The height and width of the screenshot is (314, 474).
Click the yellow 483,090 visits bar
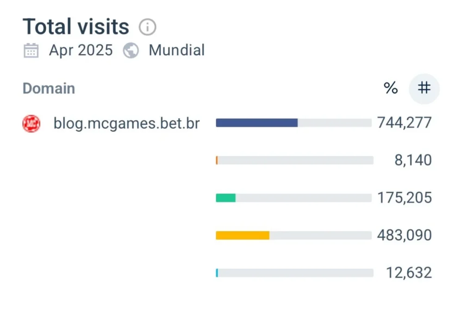[x=243, y=235]
